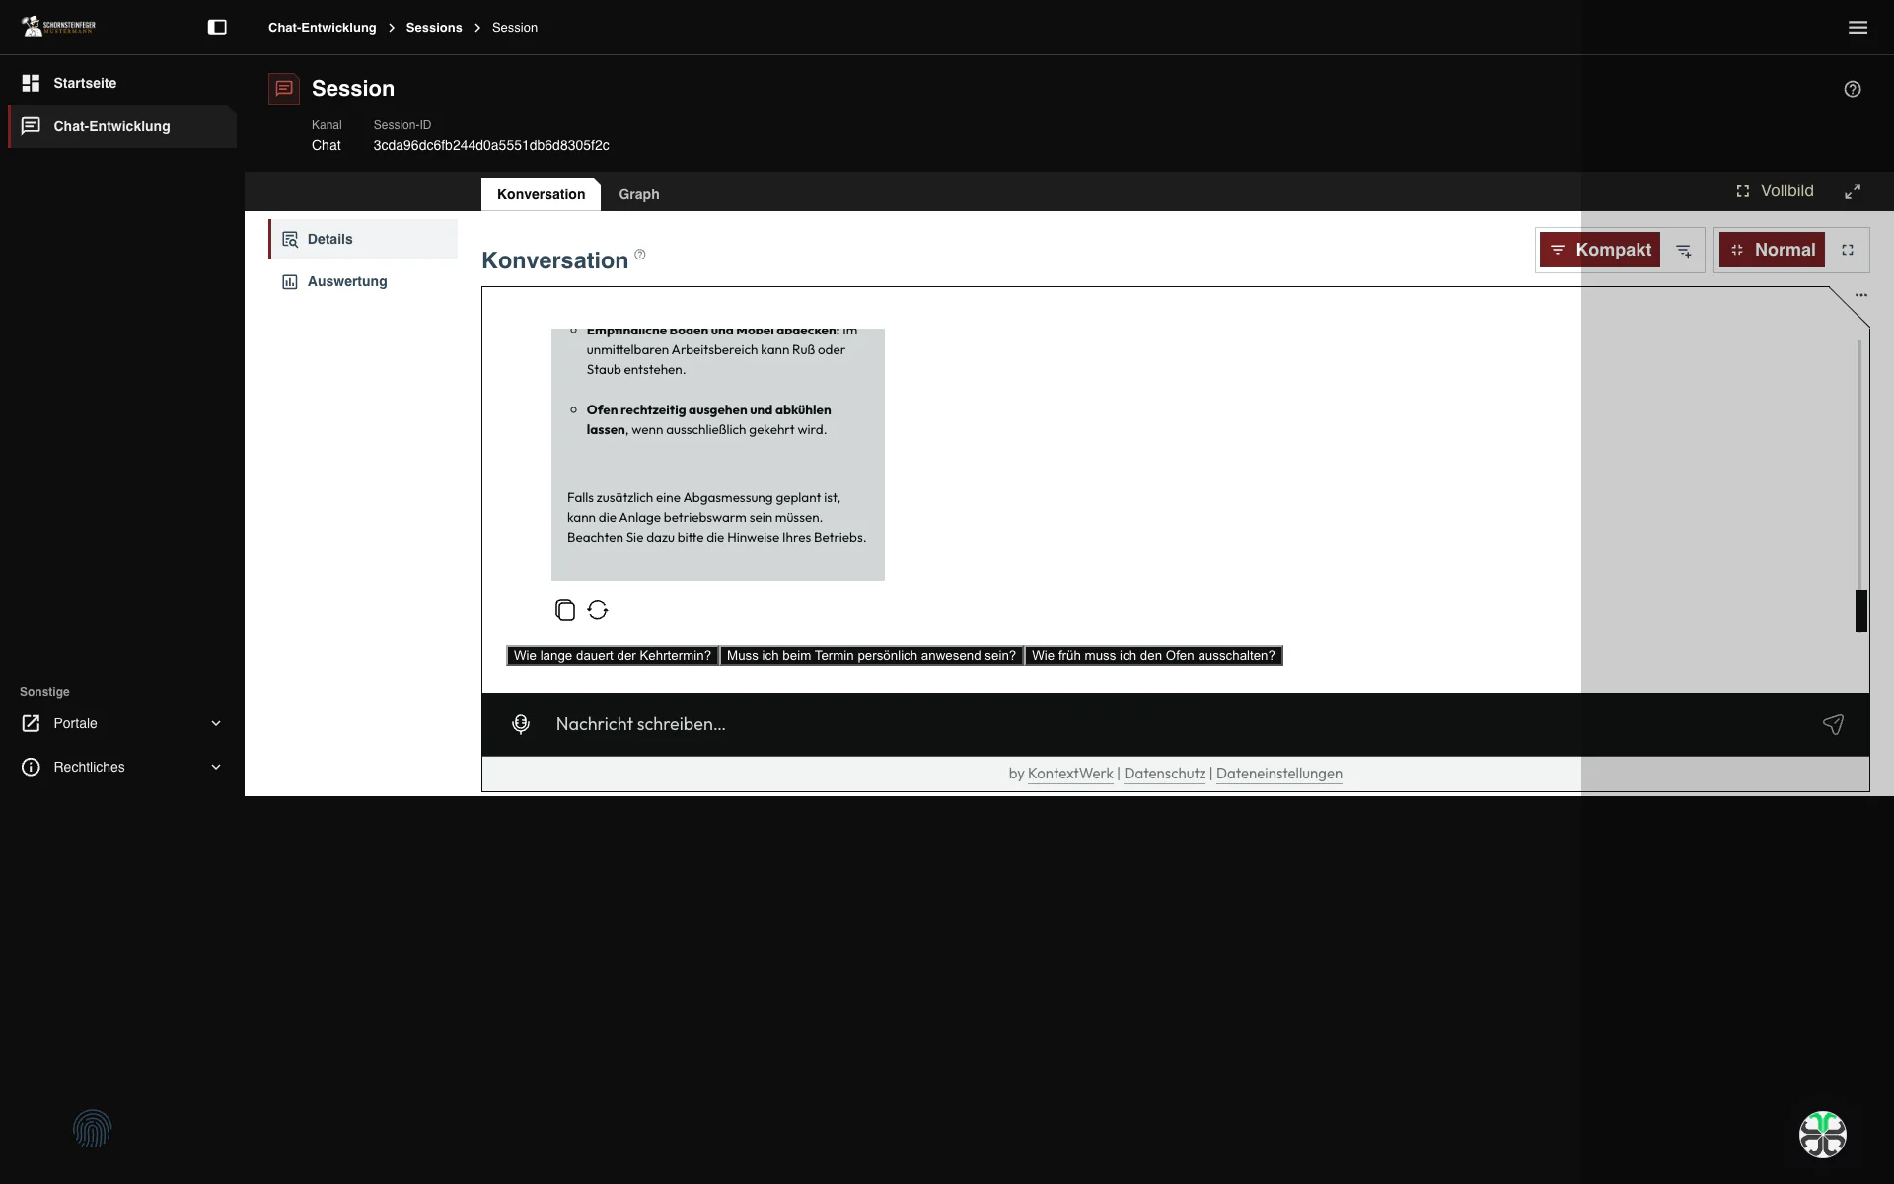Click suggestion 'Wie lange dauert der Kehrtermin?'
Viewport: 1894px width, 1184px height.
coord(613,656)
